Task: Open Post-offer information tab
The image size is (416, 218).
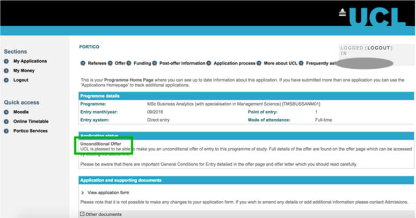Action: 183,63
